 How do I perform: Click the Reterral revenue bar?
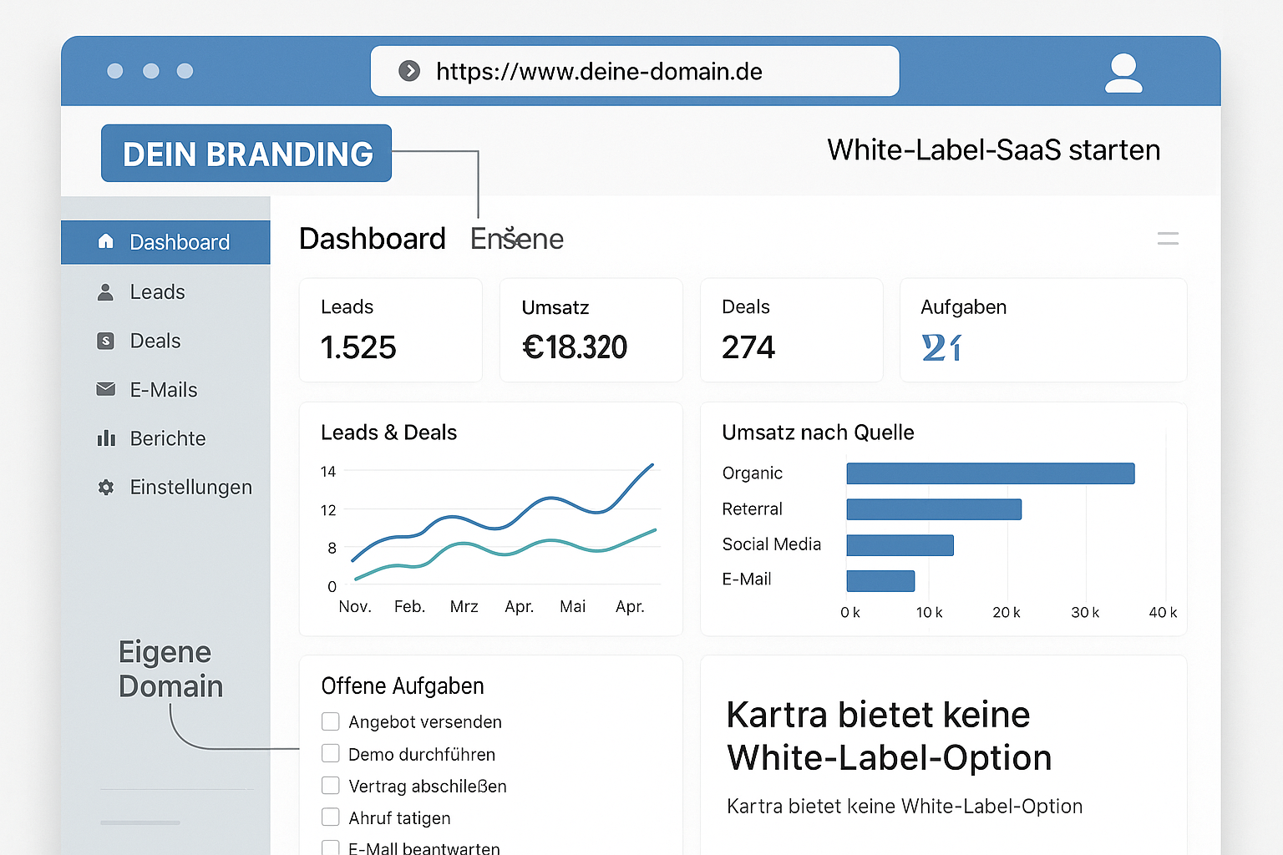[x=934, y=509]
